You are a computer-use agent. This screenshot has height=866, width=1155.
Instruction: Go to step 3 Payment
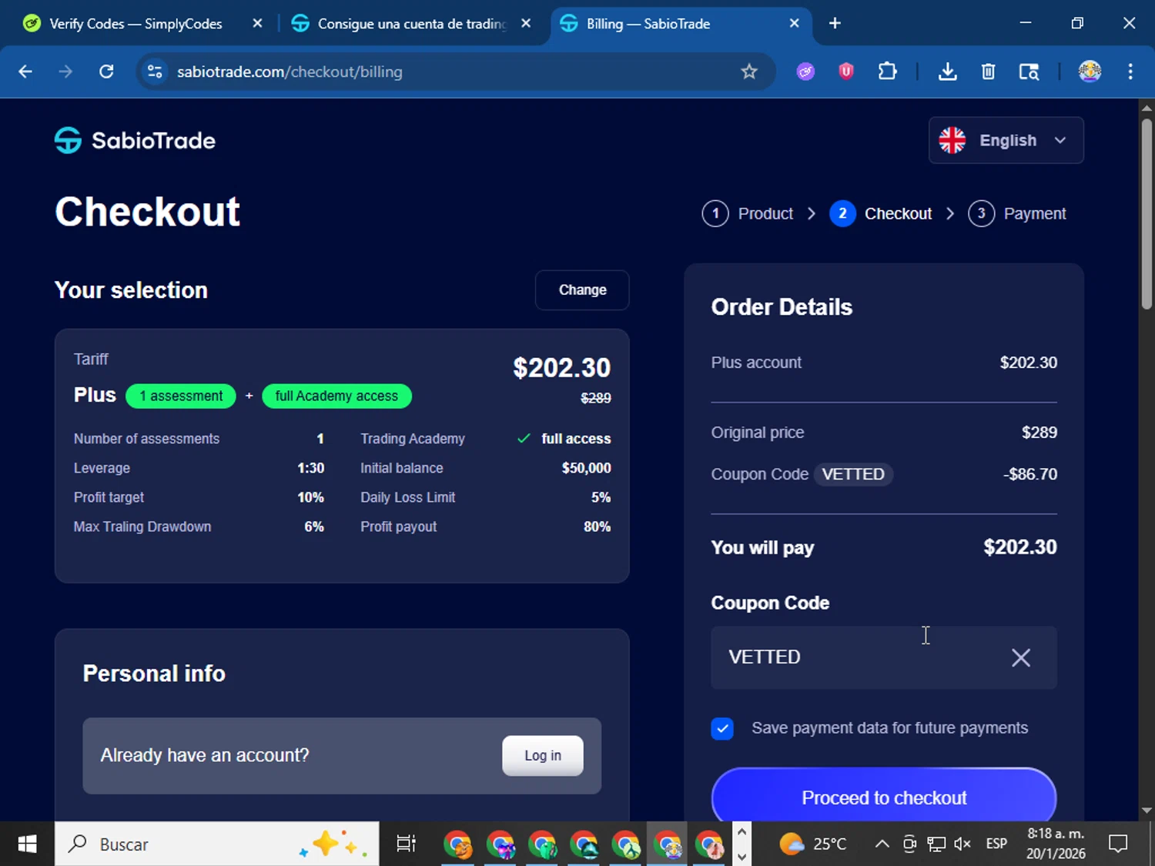[1017, 213]
